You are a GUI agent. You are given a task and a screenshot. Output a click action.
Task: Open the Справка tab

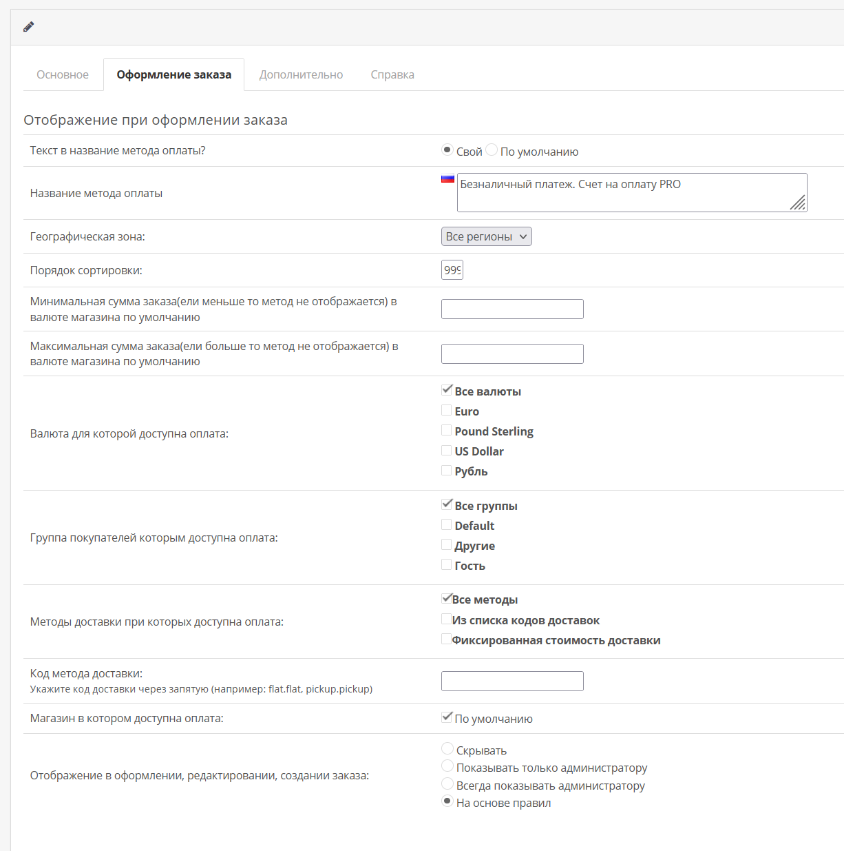click(x=392, y=74)
